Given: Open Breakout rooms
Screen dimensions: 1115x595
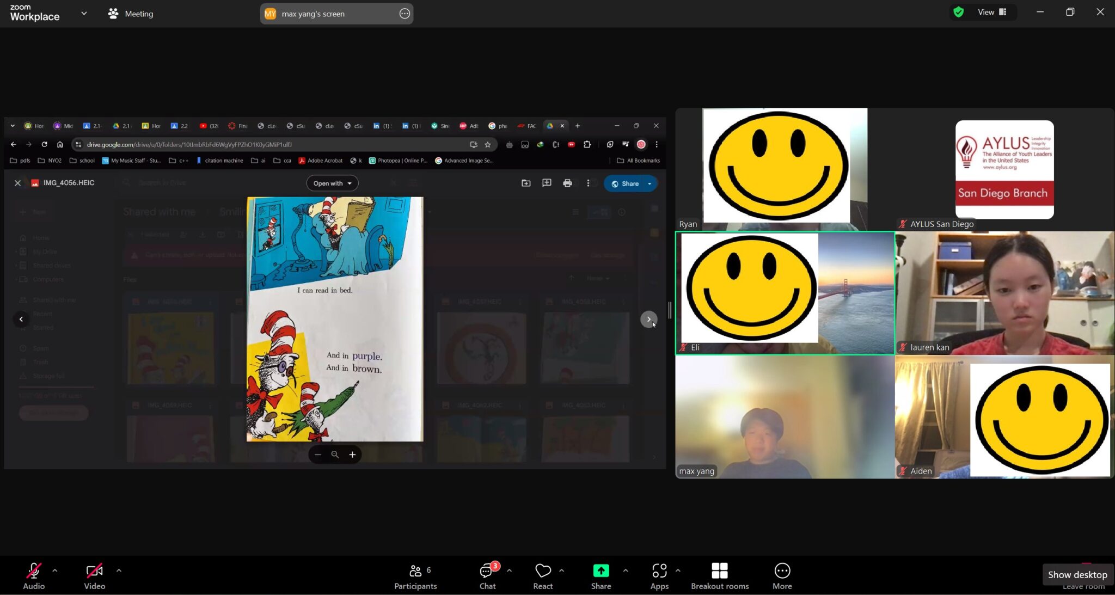Looking at the screenshot, I should [720, 576].
